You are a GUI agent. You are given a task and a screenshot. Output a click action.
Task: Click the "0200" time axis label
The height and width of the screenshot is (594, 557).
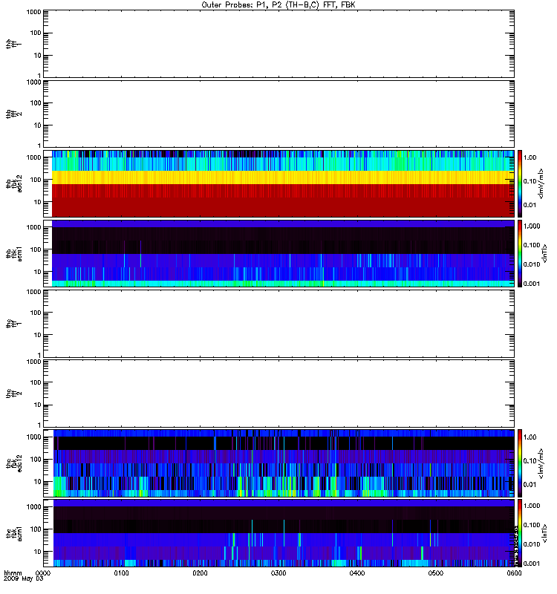pos(200,573)
